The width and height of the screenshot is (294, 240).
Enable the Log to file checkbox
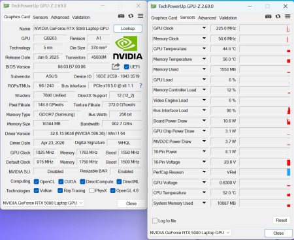(155, 220)
